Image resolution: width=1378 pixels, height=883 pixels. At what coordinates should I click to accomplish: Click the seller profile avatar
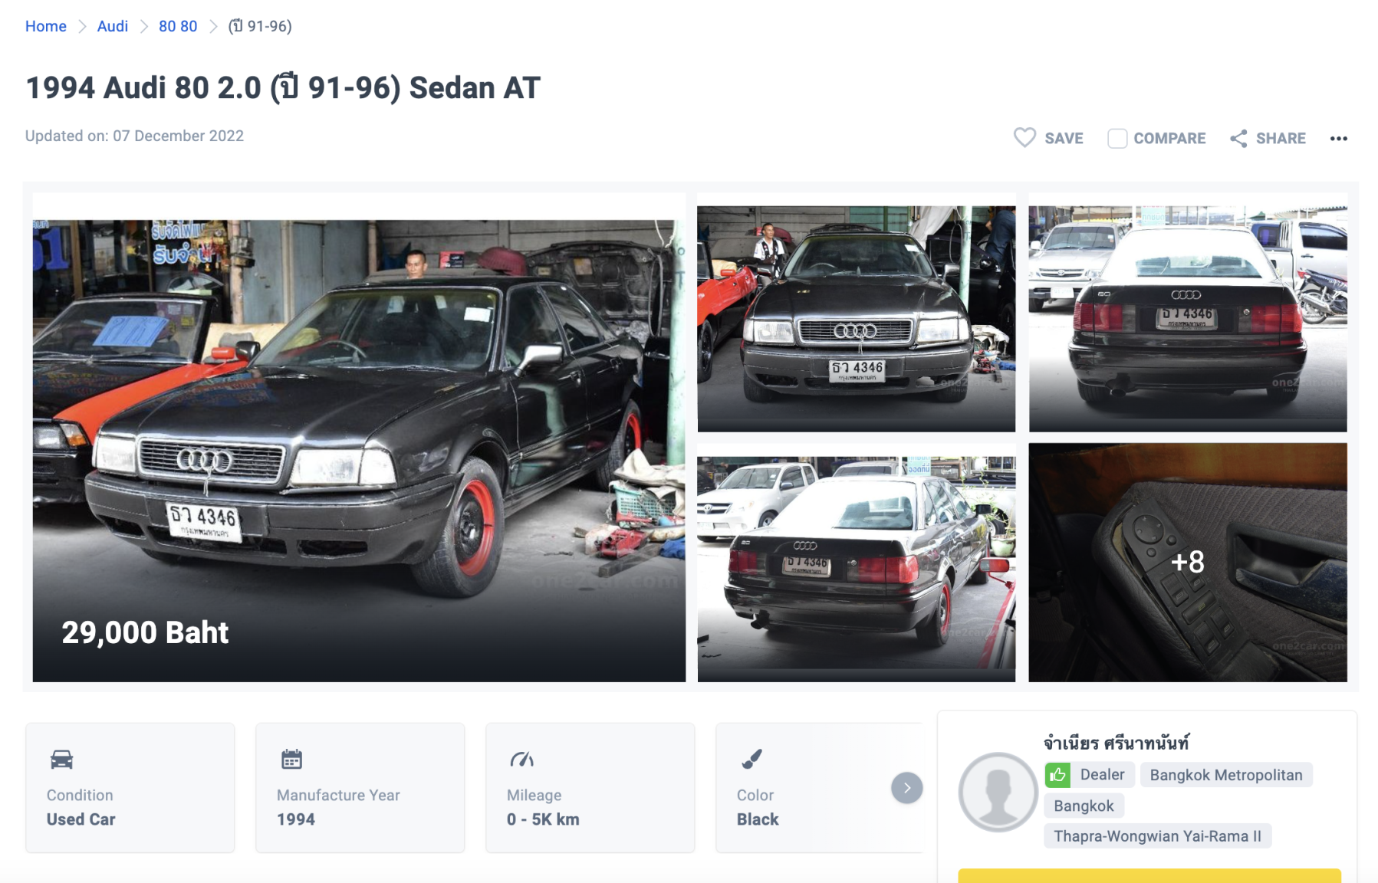coord(998,793)
